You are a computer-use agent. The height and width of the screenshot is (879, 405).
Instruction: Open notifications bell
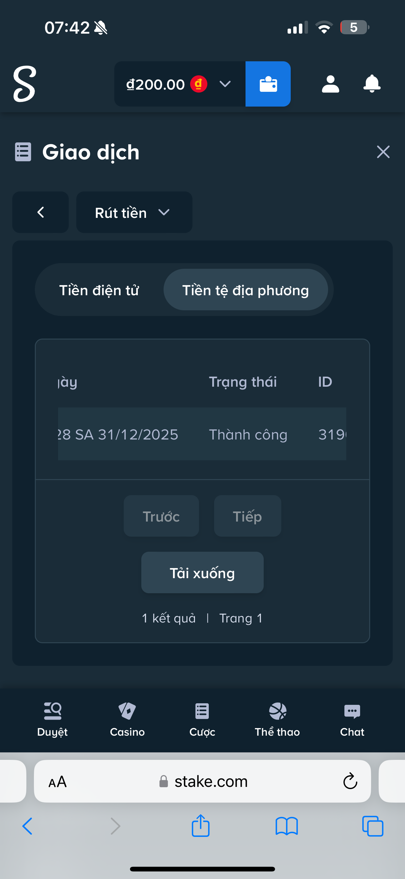click(x=372, y=84)
